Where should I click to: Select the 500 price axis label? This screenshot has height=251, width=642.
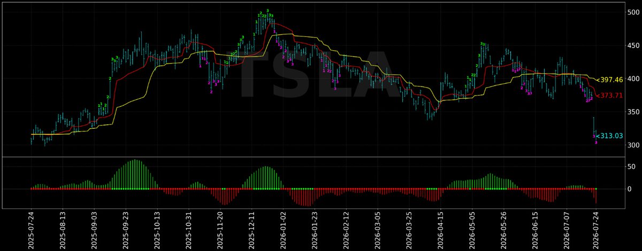pos(635,12)
